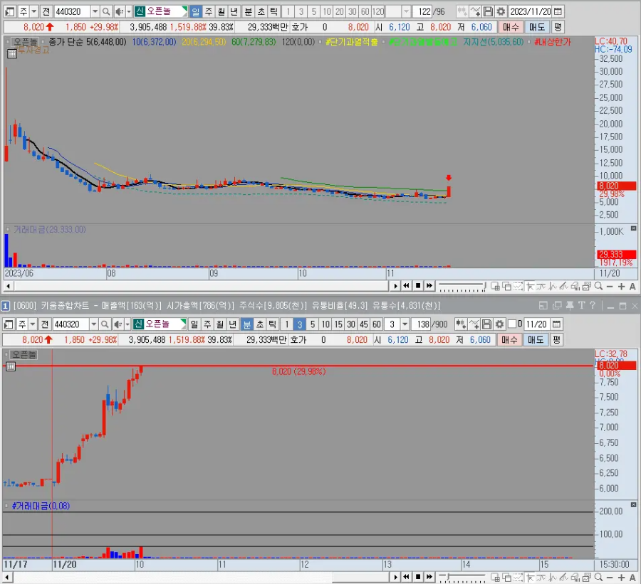Click chart layout icon at upper chart top-left

[10, 11]
